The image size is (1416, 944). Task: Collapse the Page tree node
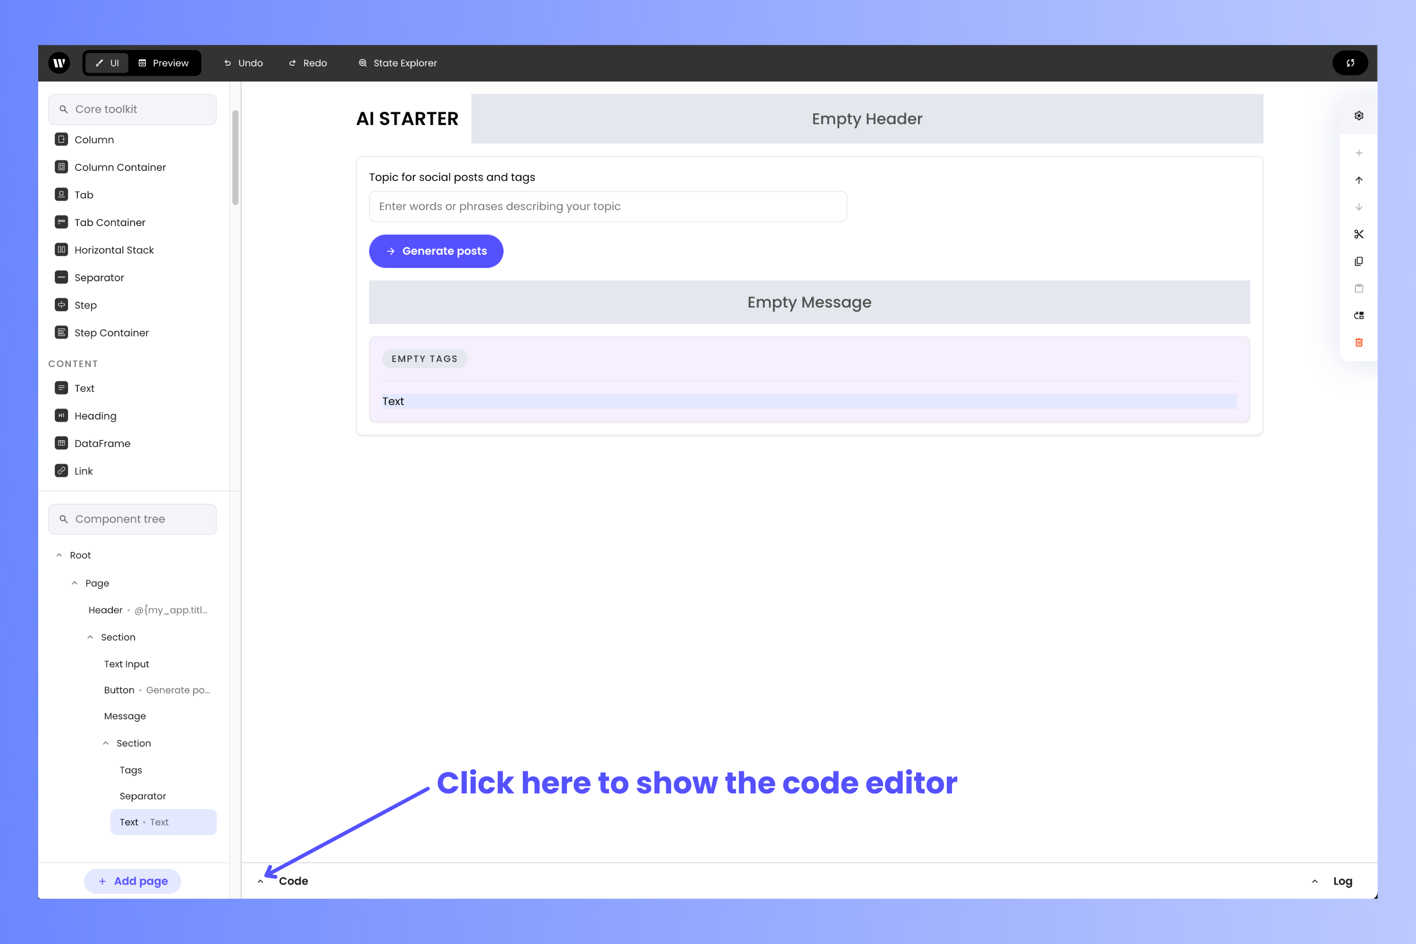click(x=75, y=583)
